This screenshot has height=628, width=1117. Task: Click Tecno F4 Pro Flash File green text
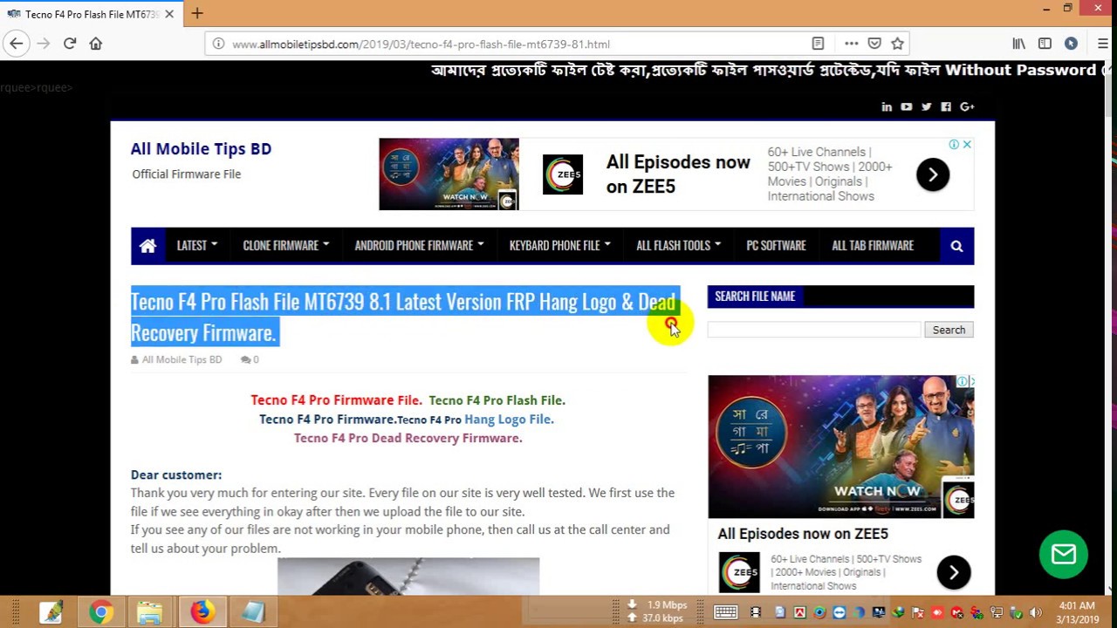(x=497, y=400)
